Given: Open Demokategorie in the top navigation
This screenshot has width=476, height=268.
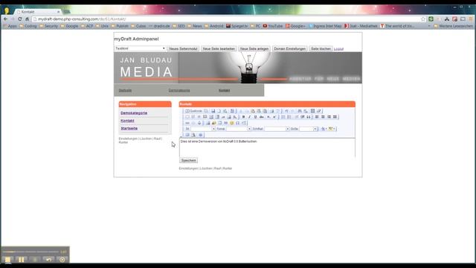Looking at the screenshot, I should click(179, 90).
